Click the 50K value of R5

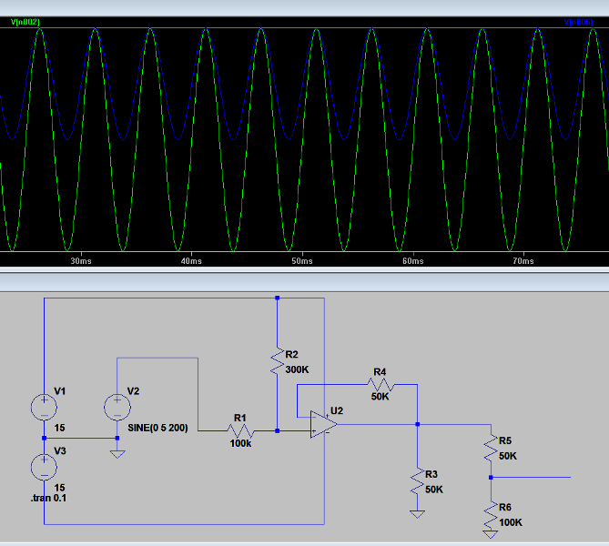[x=508, y=456]
